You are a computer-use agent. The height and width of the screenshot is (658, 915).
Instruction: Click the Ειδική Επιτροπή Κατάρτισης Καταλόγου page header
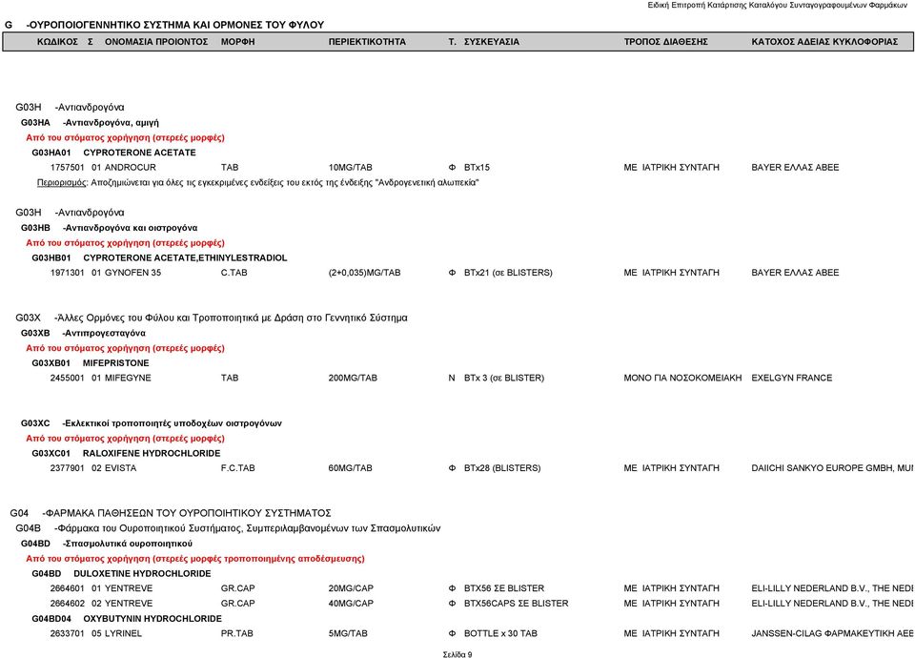(x=778, y=5)
